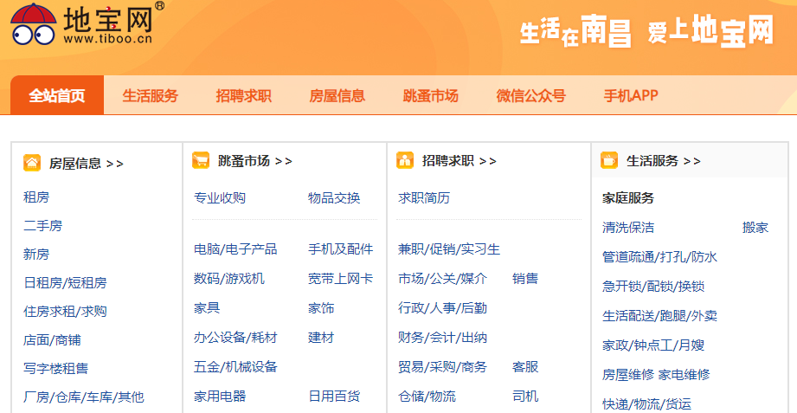This screenshot has width=797, height=413.
Task: Click the 家庭服务 subheading
Action: click(628, 198)
